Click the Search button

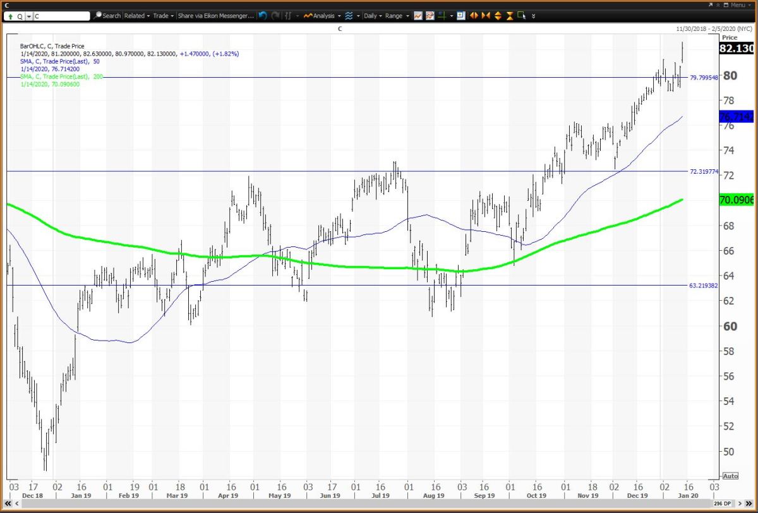(x=108, y=16)
